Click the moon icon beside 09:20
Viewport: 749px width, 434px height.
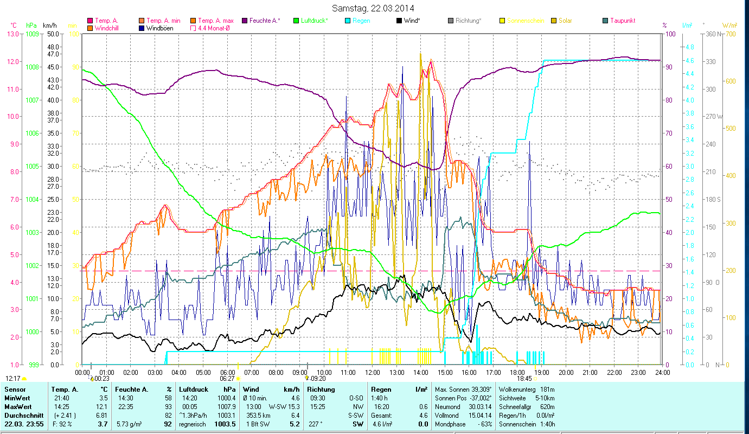(x=307, y=378)
